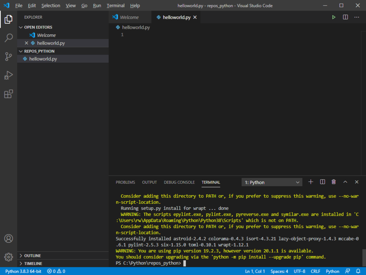Open notifications bell in status bar
The image size is (366, 275).
coord(358,271)
